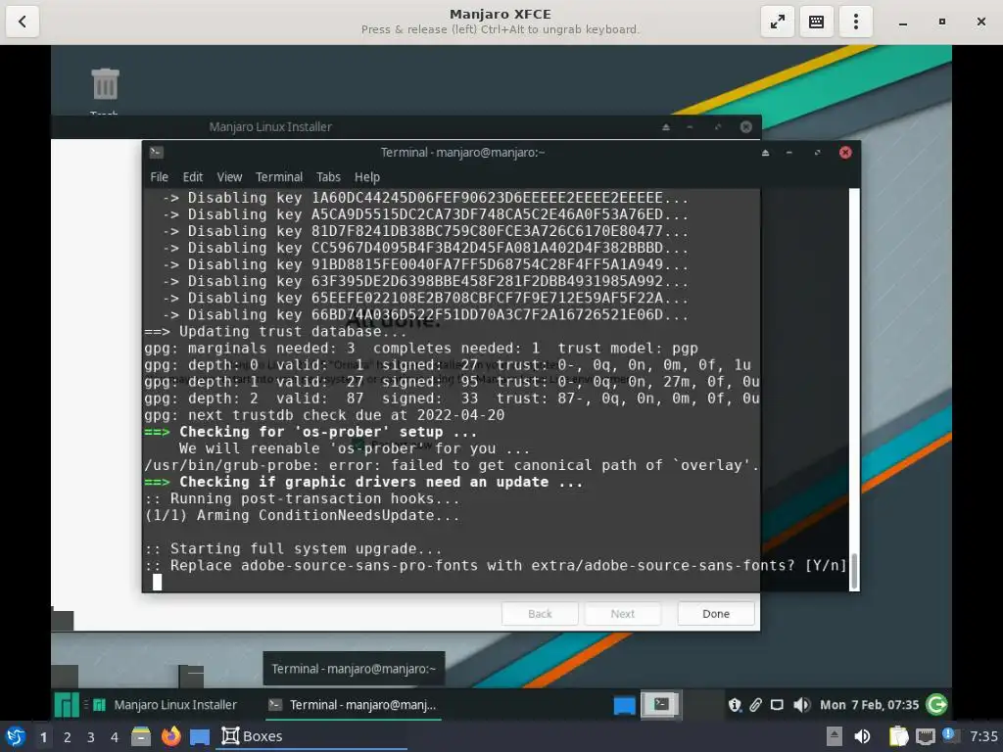Click the line "Checking for 'os-prober' setup"
The height and width of the screenshot is (752, 1003).
[310, 432]
